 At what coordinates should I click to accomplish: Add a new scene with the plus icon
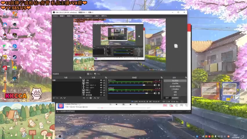click(54, 98)
